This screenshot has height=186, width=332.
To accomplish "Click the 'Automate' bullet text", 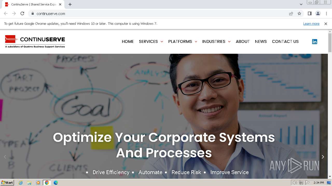I will (x=150, y=172).
